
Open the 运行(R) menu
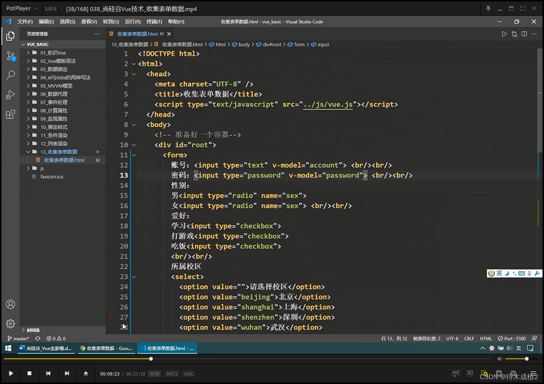click(133, 22)
